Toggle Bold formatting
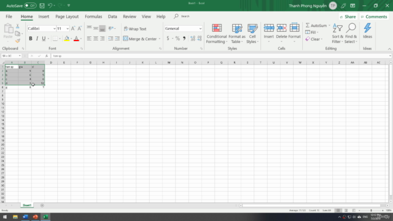 click(x=31, y=39)
